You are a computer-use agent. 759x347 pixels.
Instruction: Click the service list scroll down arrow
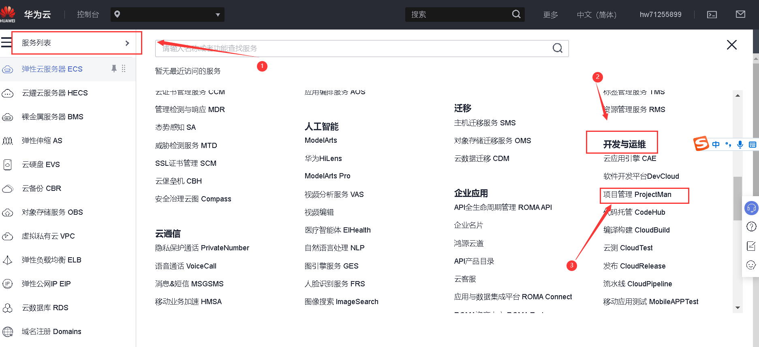pos(738,308)
